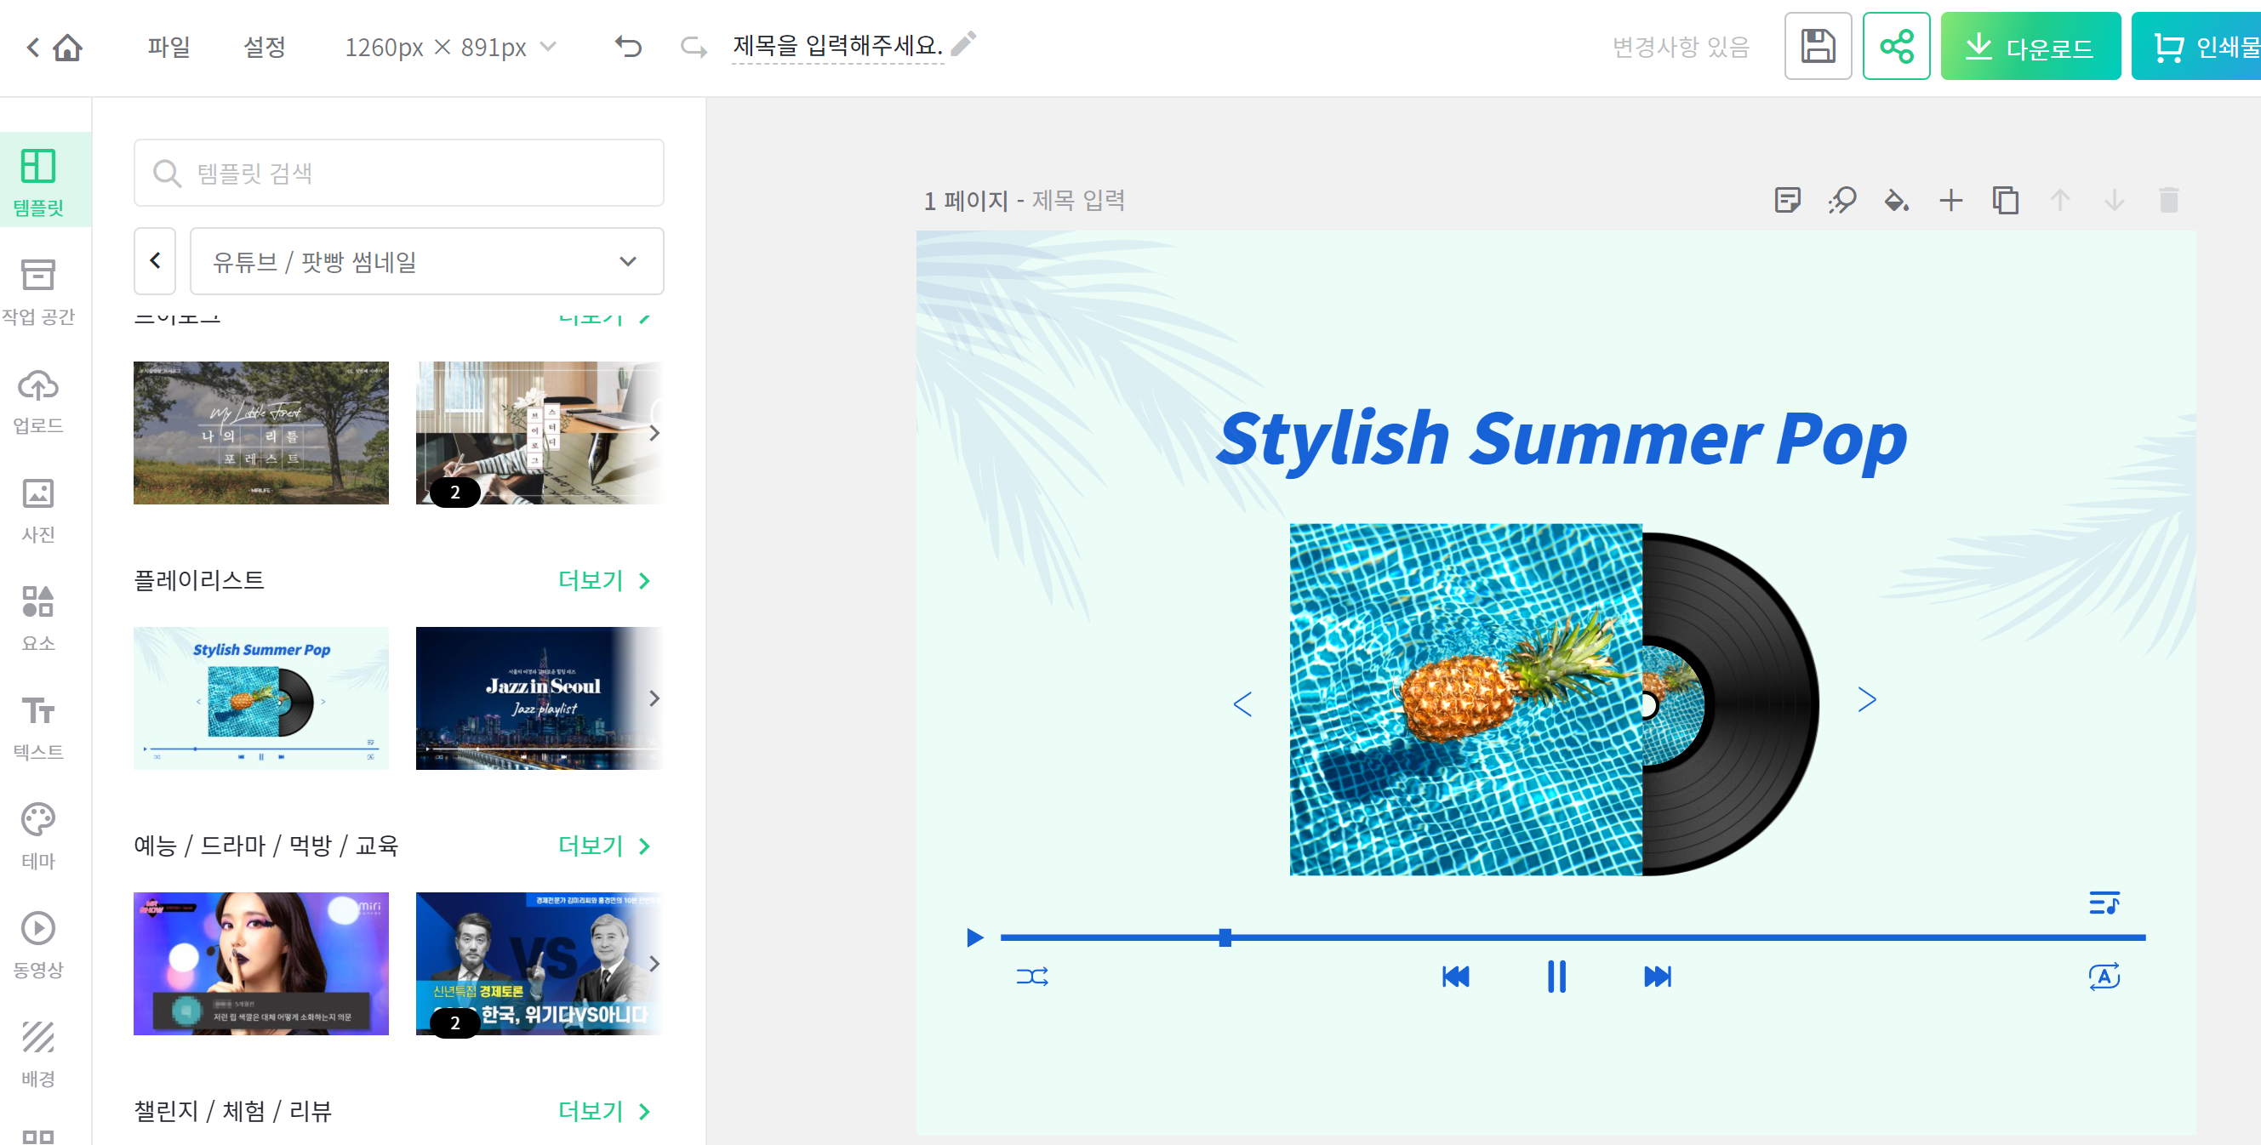
Task: Go to home via house icon
Action: point(67,47)
